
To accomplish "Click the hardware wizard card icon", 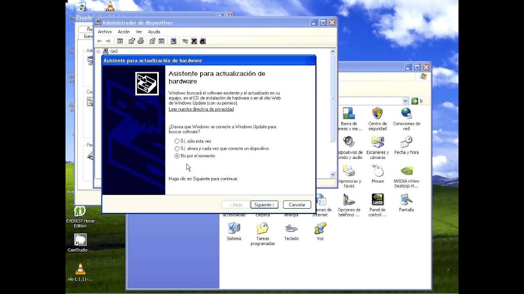I will [147, 84].
